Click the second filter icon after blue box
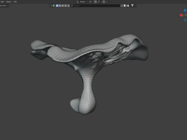This screenshot has height=140, width=187. [x=60, y=5]
